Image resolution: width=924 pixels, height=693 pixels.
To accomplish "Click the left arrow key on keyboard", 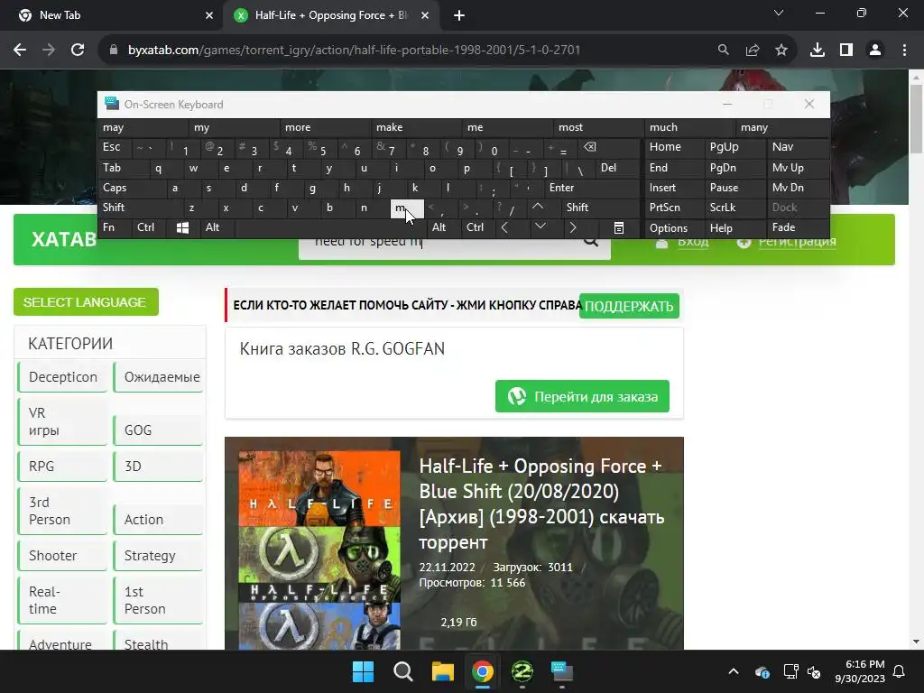I will 505,228.
